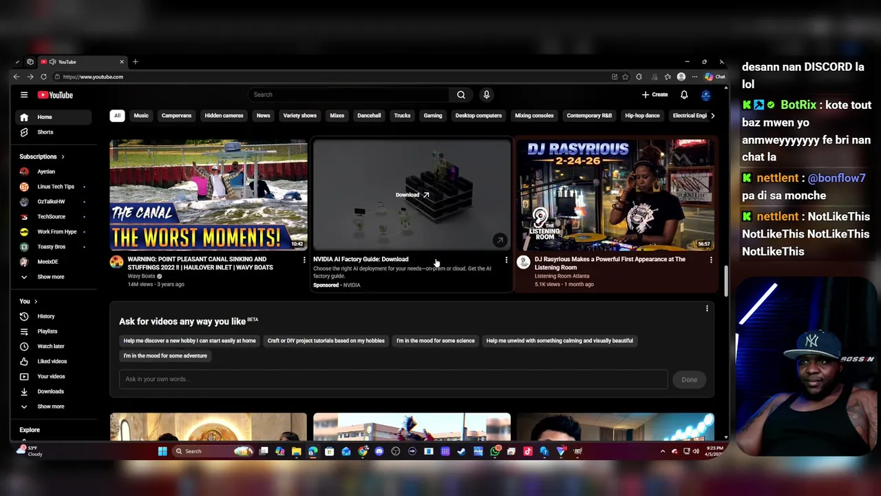The image size is (881, 496).
Task: Select the All category chip
Action: 117,116
